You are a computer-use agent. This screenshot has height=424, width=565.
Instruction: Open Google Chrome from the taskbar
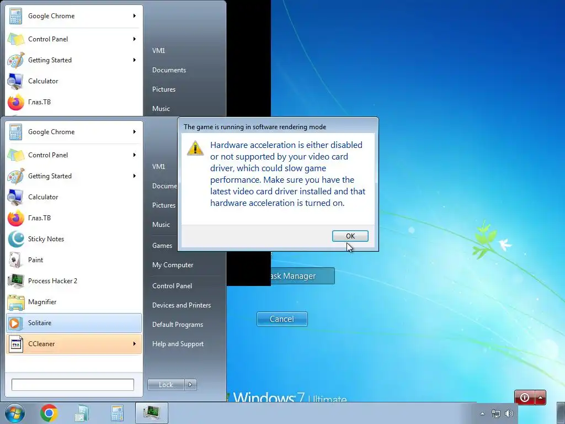(49, 413)
